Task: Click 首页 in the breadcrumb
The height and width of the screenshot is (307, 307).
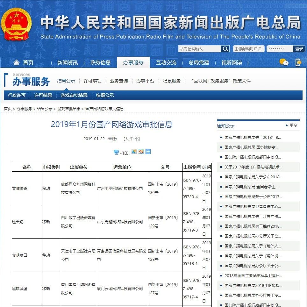Action: pyautogui.click(x=8, y=109)
